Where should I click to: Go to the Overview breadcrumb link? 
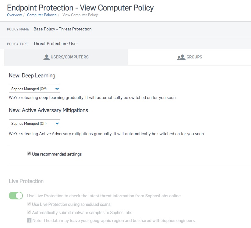click(14, 15)
